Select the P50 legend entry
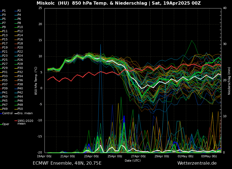This screenshot has height=169, width=232. click(20, 109)
